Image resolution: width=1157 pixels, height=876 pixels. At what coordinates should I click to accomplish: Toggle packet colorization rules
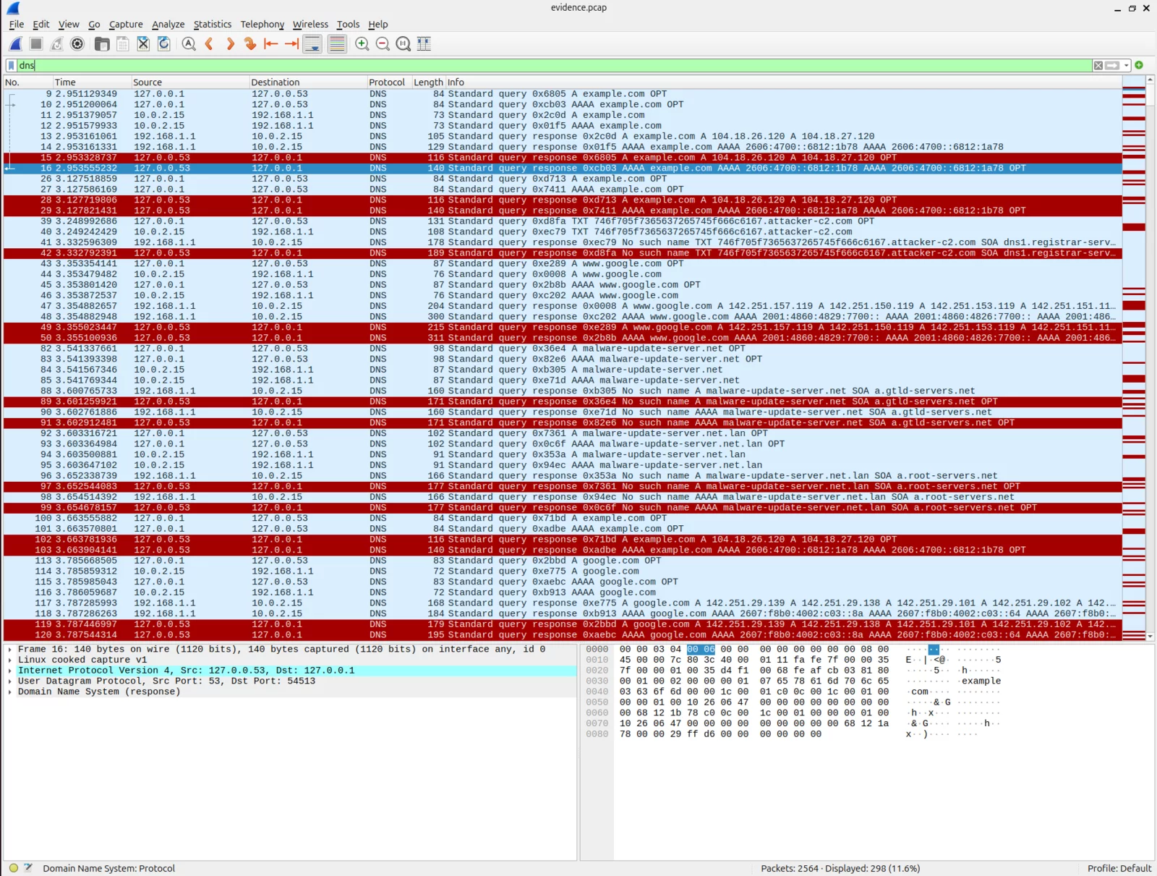pyautogui.click(x=337, y=44)
